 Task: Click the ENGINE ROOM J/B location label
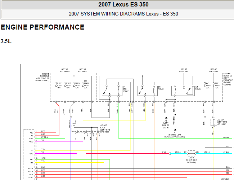(228, 79)
